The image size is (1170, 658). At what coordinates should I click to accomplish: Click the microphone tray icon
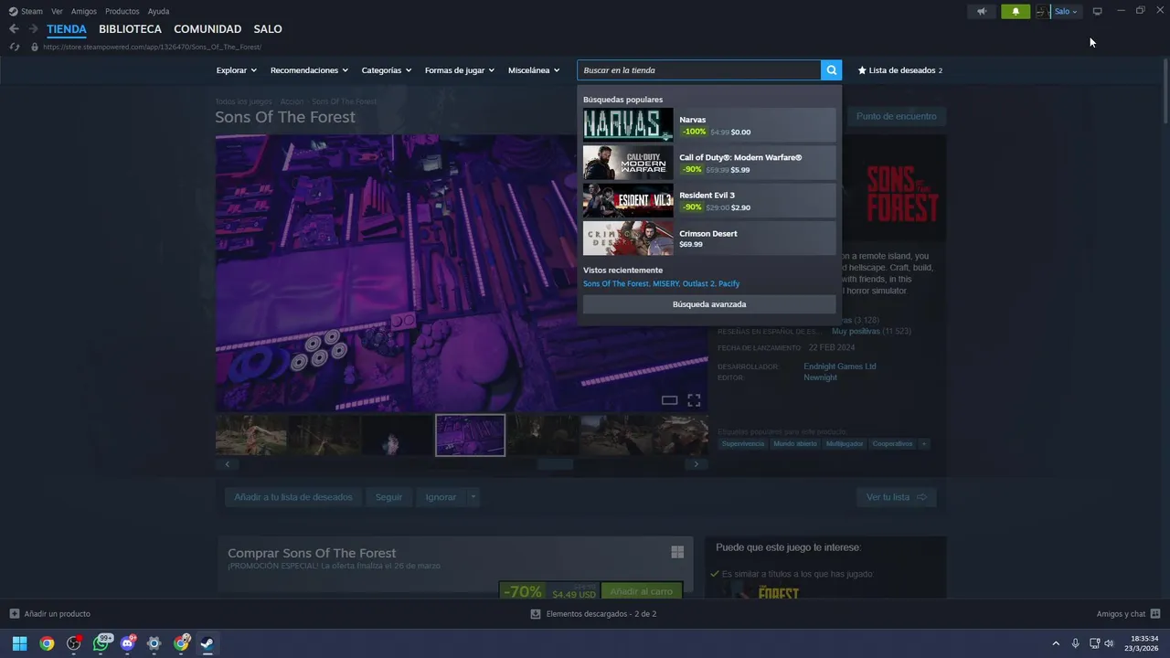click(1075, 643)
